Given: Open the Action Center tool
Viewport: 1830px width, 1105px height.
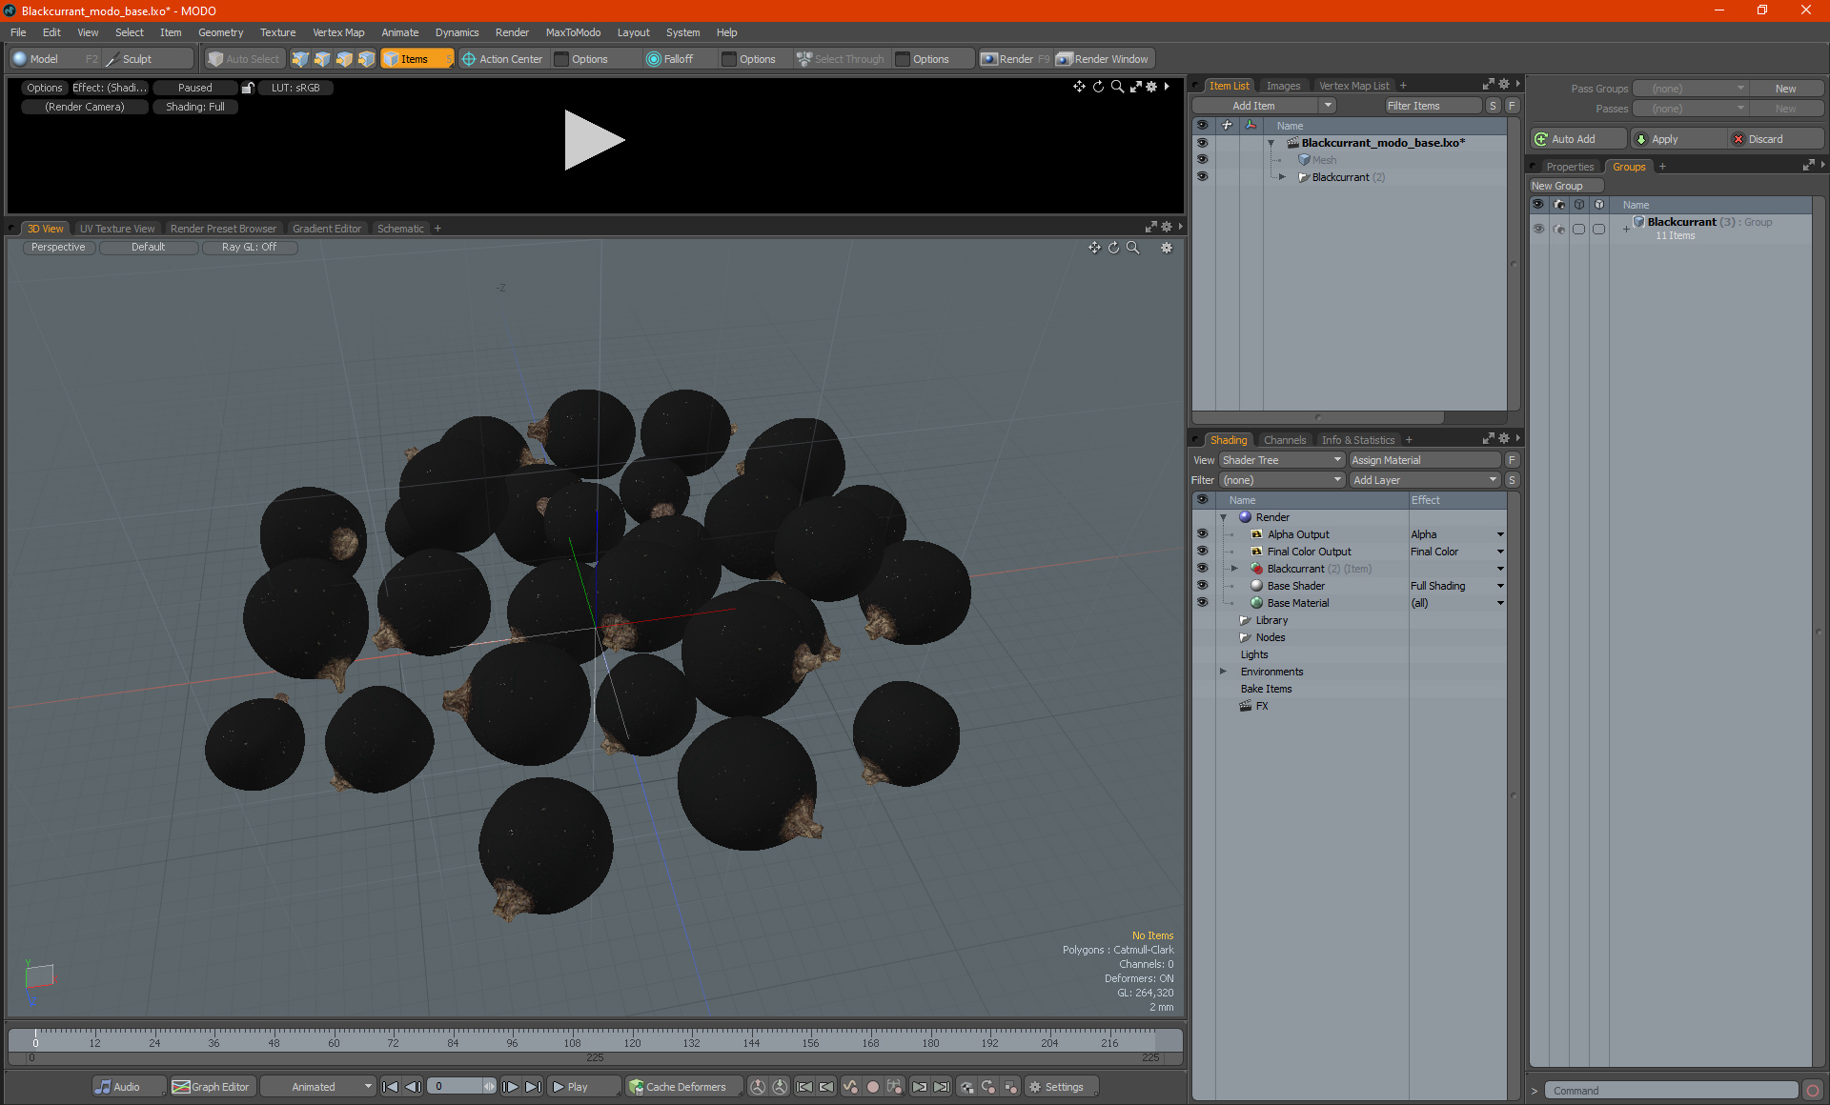Looking at the screenshot, I should click(502, 59).
